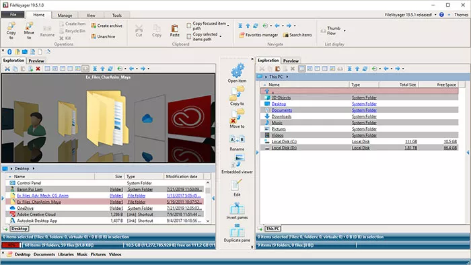
Task: Click Recycle Bin in Operations group
Action: [73, 31]
